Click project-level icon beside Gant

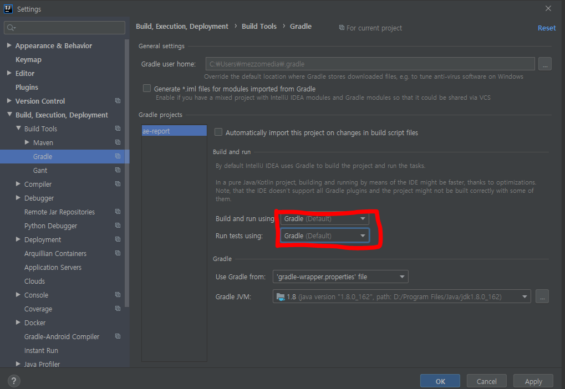[x=118, y=170]
